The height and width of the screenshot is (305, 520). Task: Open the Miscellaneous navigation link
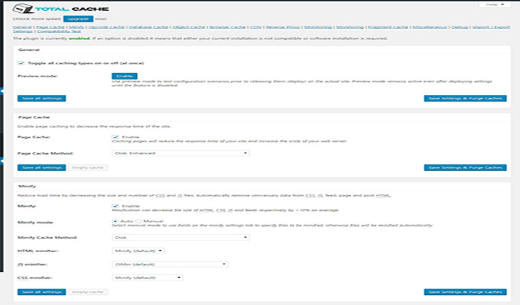(x=430, y=27)
